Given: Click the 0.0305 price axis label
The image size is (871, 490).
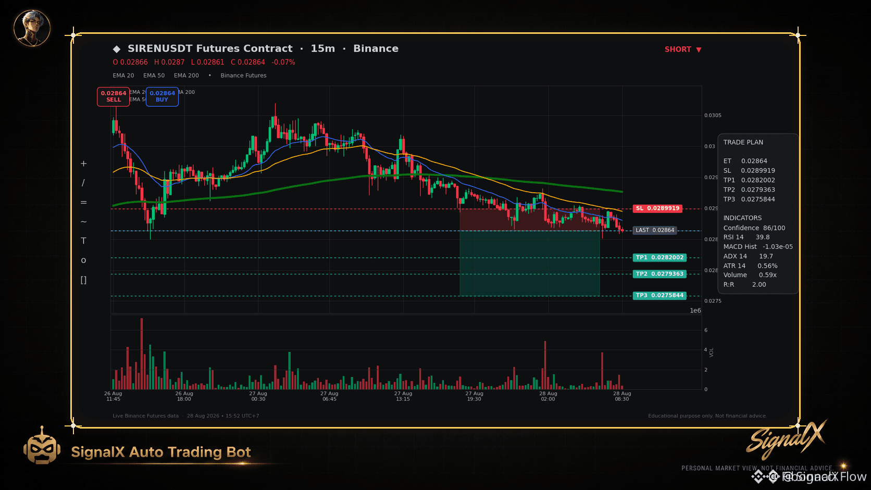Looking at the screenshot, I should click(713, 116).
